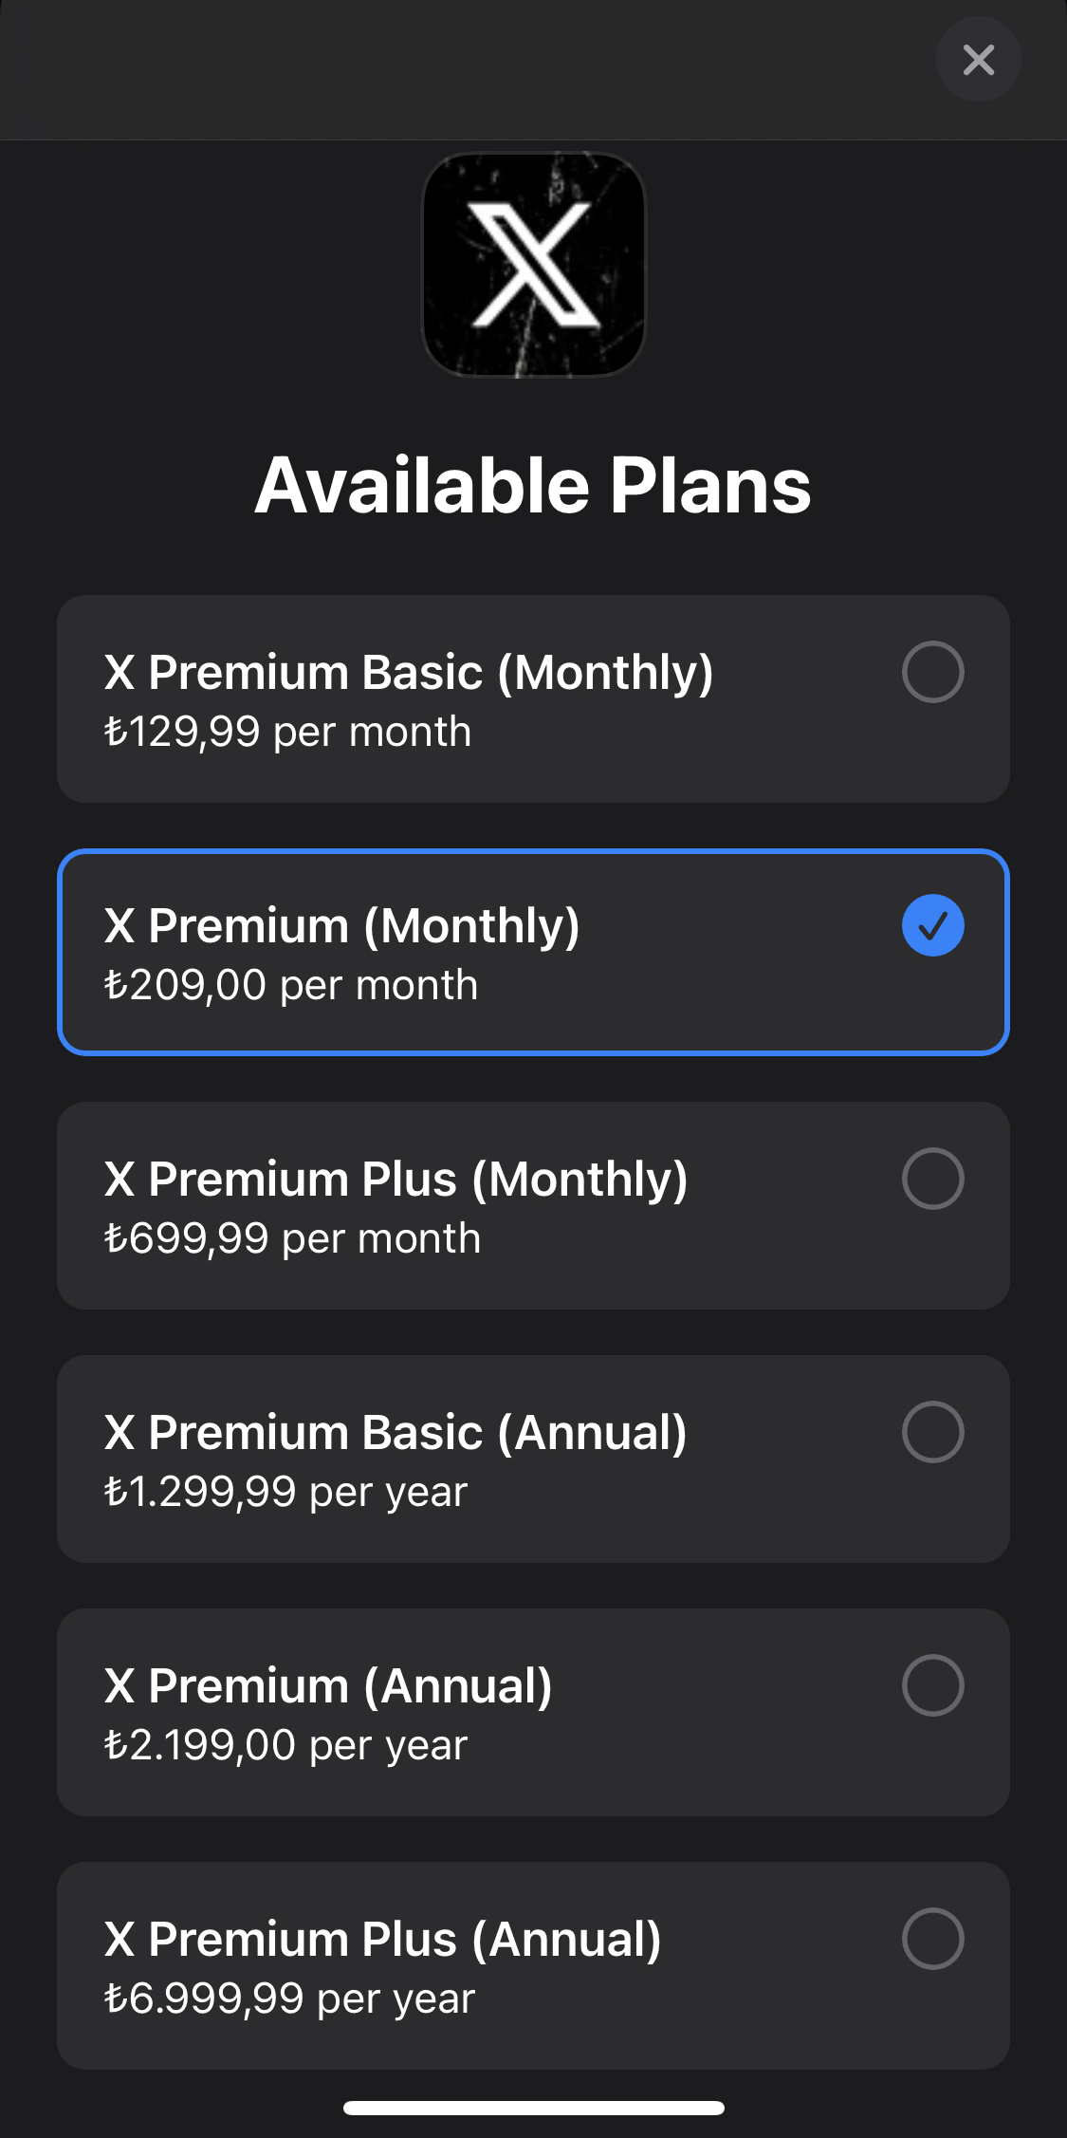Screen dimensions: 1067x2138
Task: Tap the X Premium (Annual) plan title
Action: 327,1686
